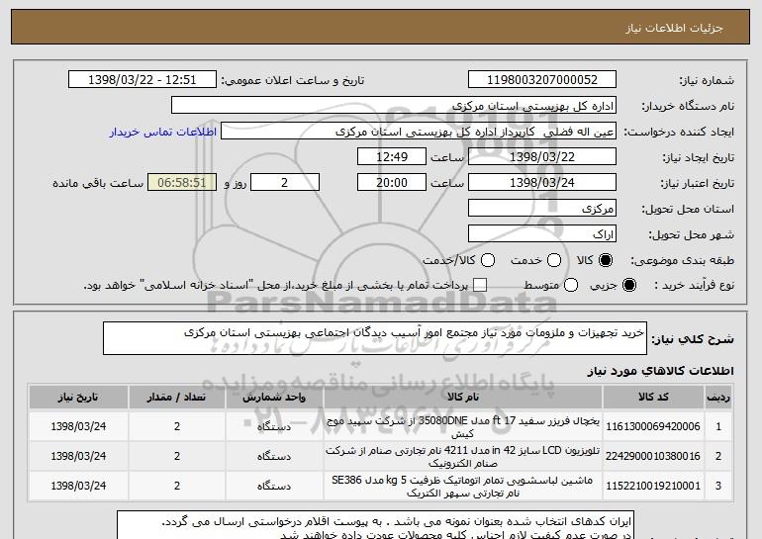Click the شماره نیاز field 1198003207000052
The image size is (762, 539).
542,80
